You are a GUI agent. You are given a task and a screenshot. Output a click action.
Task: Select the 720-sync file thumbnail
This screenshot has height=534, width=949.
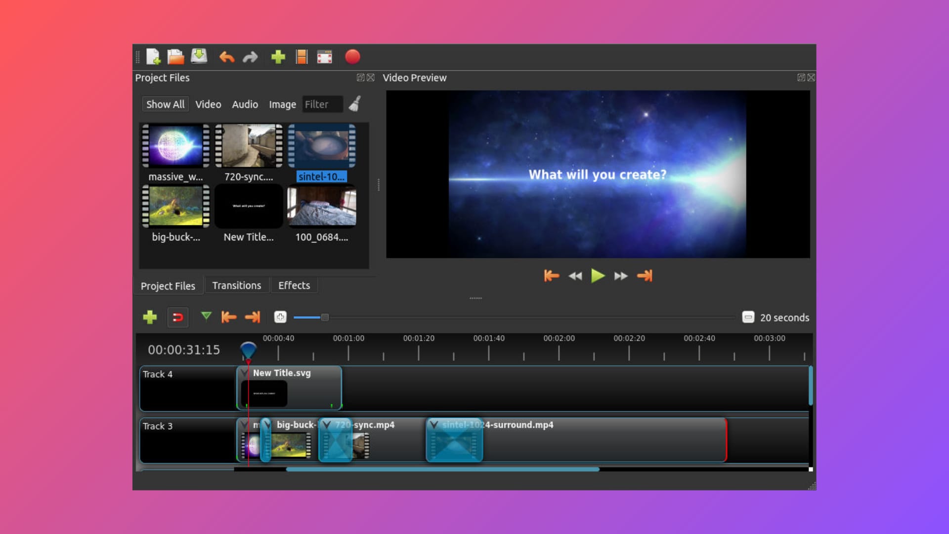click(249, 146)
